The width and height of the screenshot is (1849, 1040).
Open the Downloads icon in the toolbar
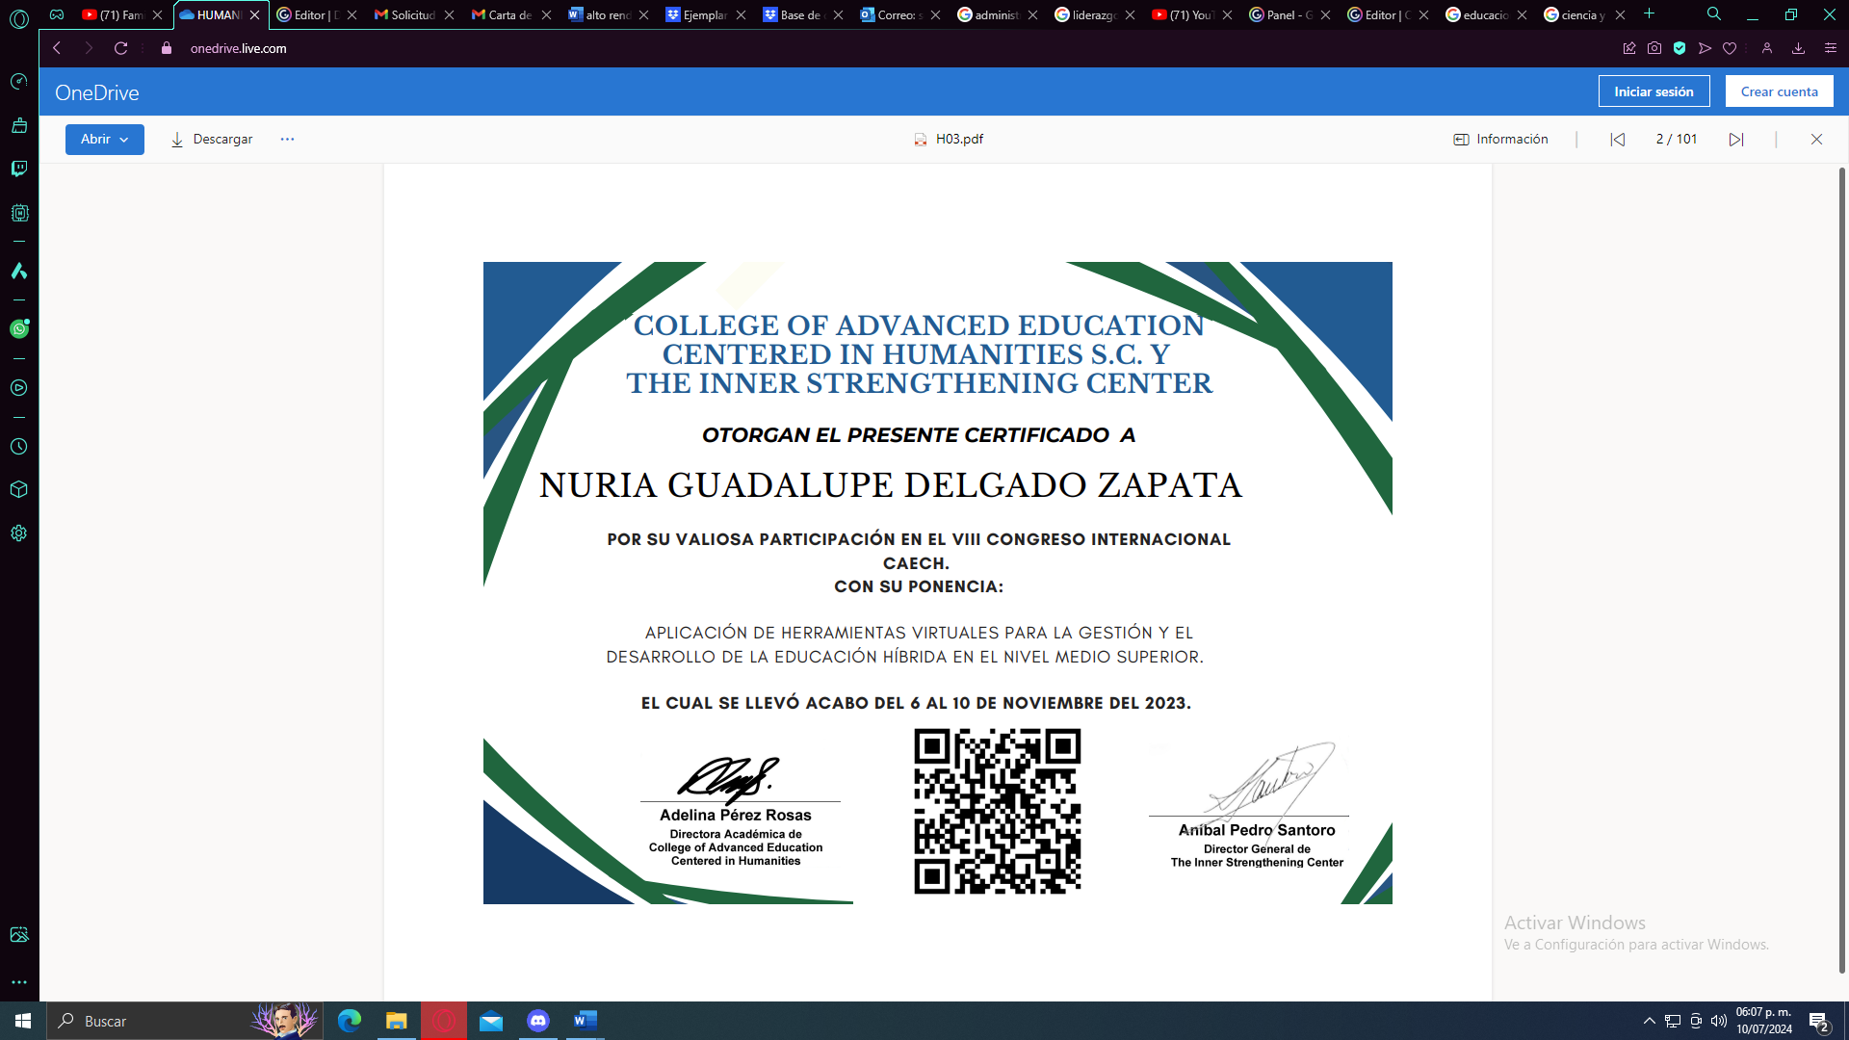[x=1799, y=48]
